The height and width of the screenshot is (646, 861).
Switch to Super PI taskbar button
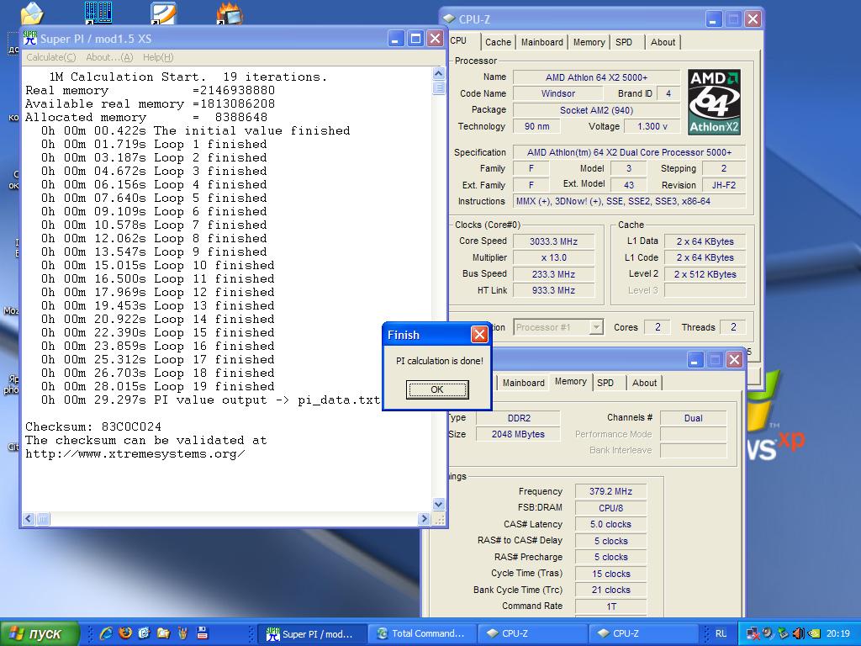pos(313,634)
